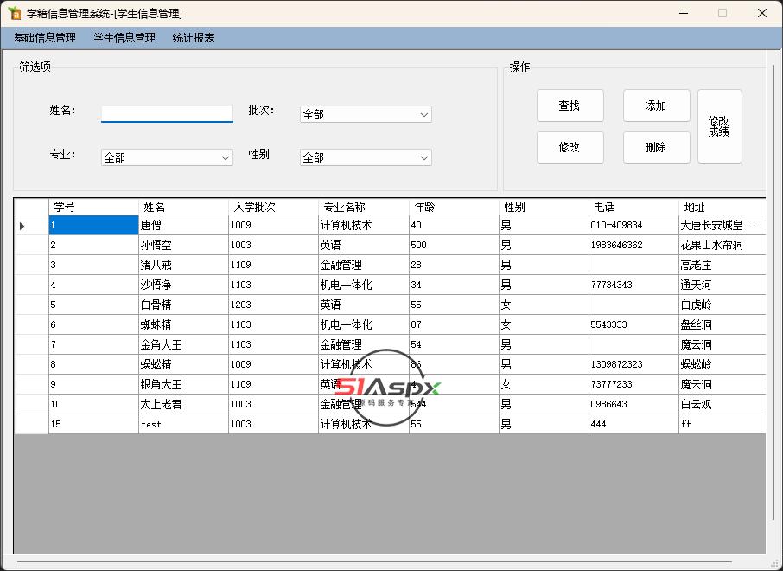The image size is (783, 571).
Task: Select the cell with name 白骨精
Action: (183, 305)
